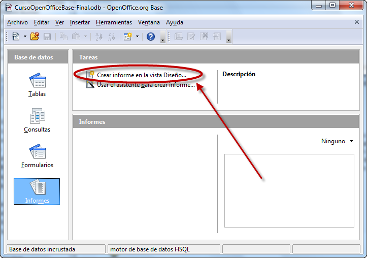Open the Ver menu
367x258 pixels.
click(x=59, y=22)
